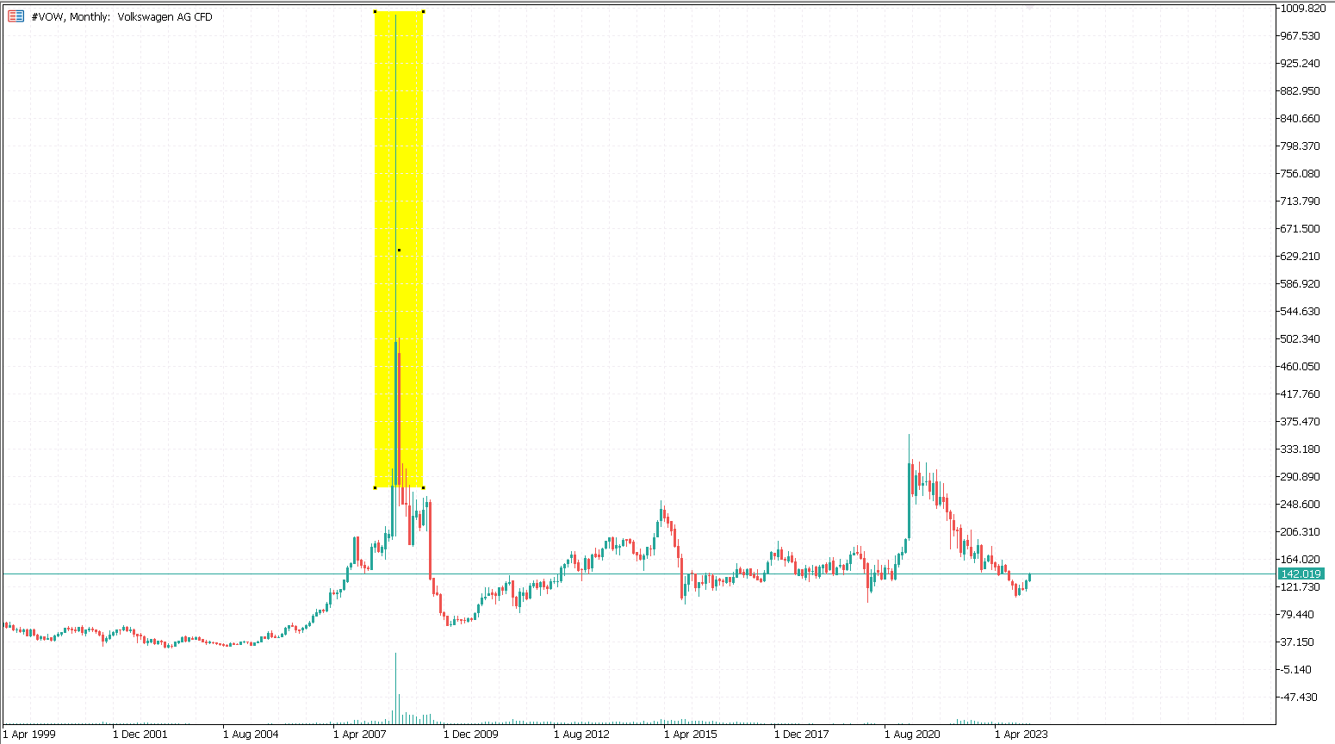Image resolution: width=1335 pixels, height=744 pixels.
Task: Click the -47.430 price axis label
Action: pos(1299,697)
